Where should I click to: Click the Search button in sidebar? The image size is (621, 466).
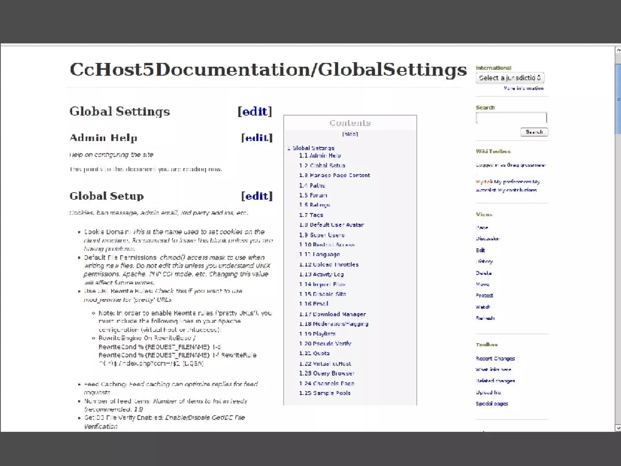pos(534,132)
